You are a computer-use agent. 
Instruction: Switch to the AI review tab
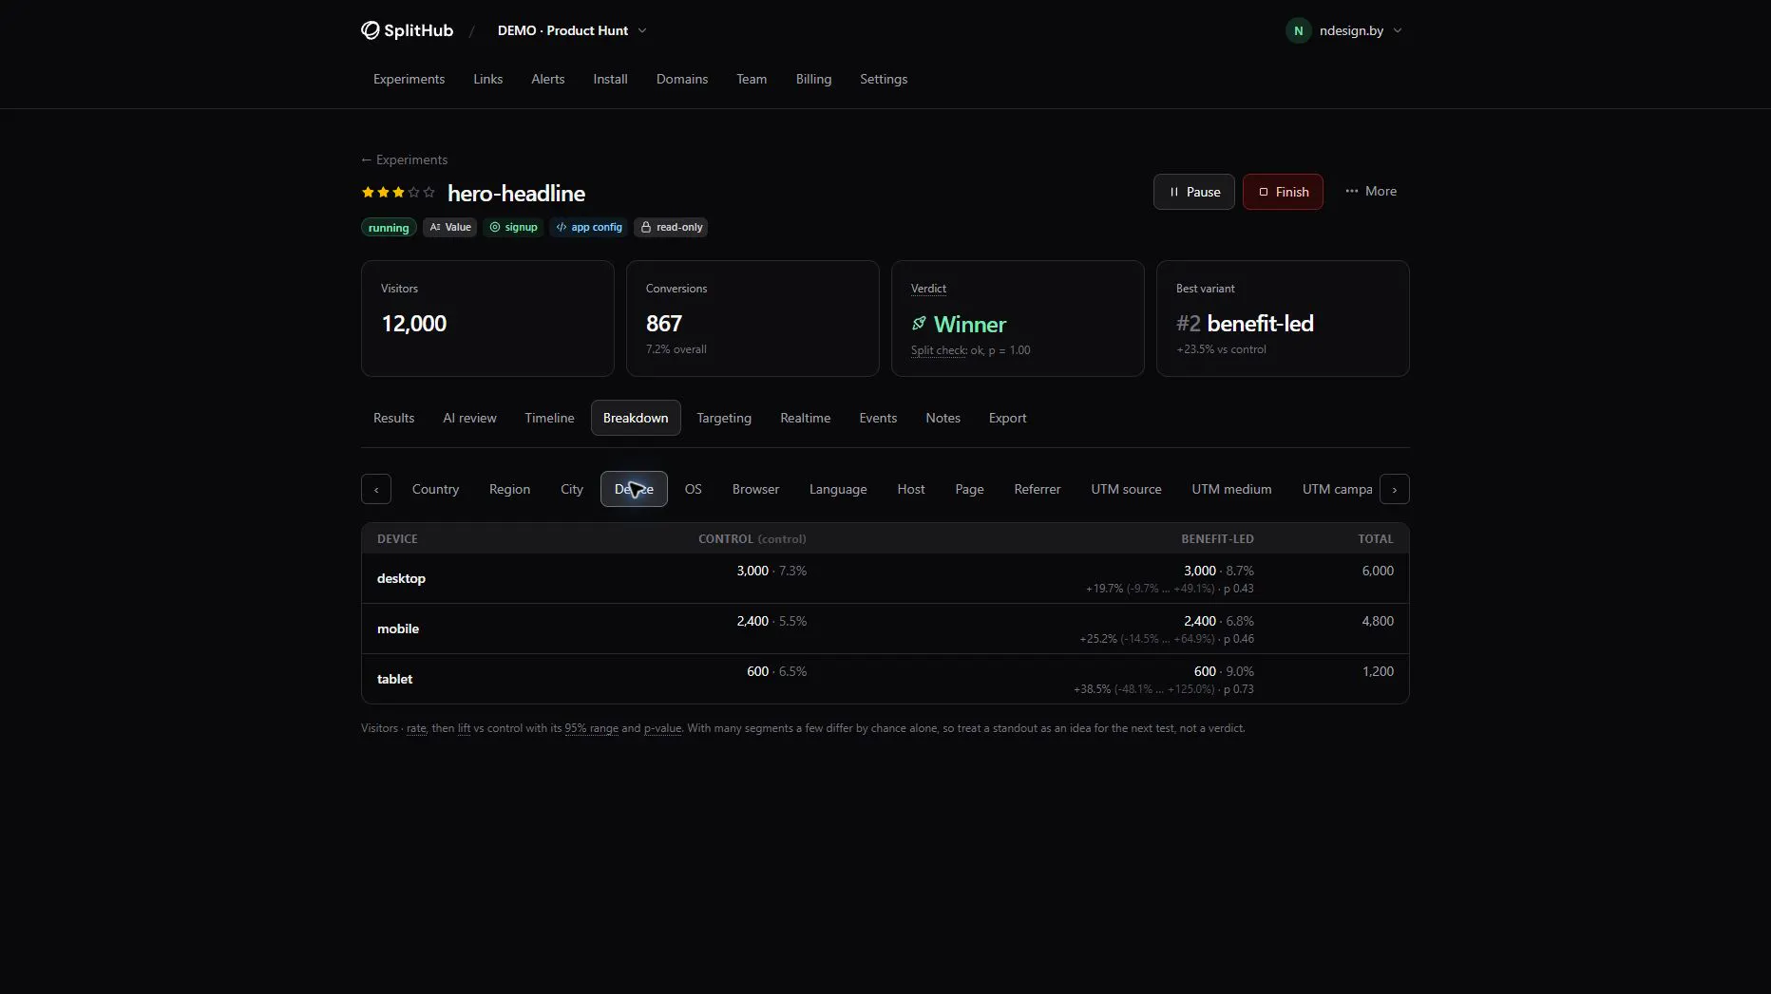pyautogui.click(x=469, y=418)
